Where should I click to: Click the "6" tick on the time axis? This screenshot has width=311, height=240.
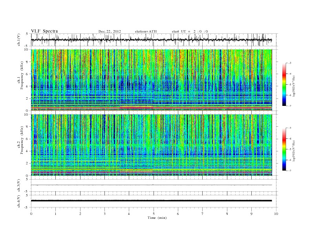click(x=178, y=214)
